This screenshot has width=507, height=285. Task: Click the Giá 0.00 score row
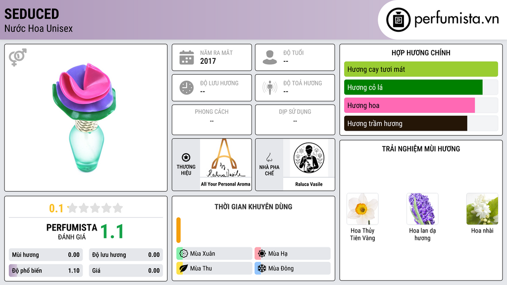(x=126, y=271)
